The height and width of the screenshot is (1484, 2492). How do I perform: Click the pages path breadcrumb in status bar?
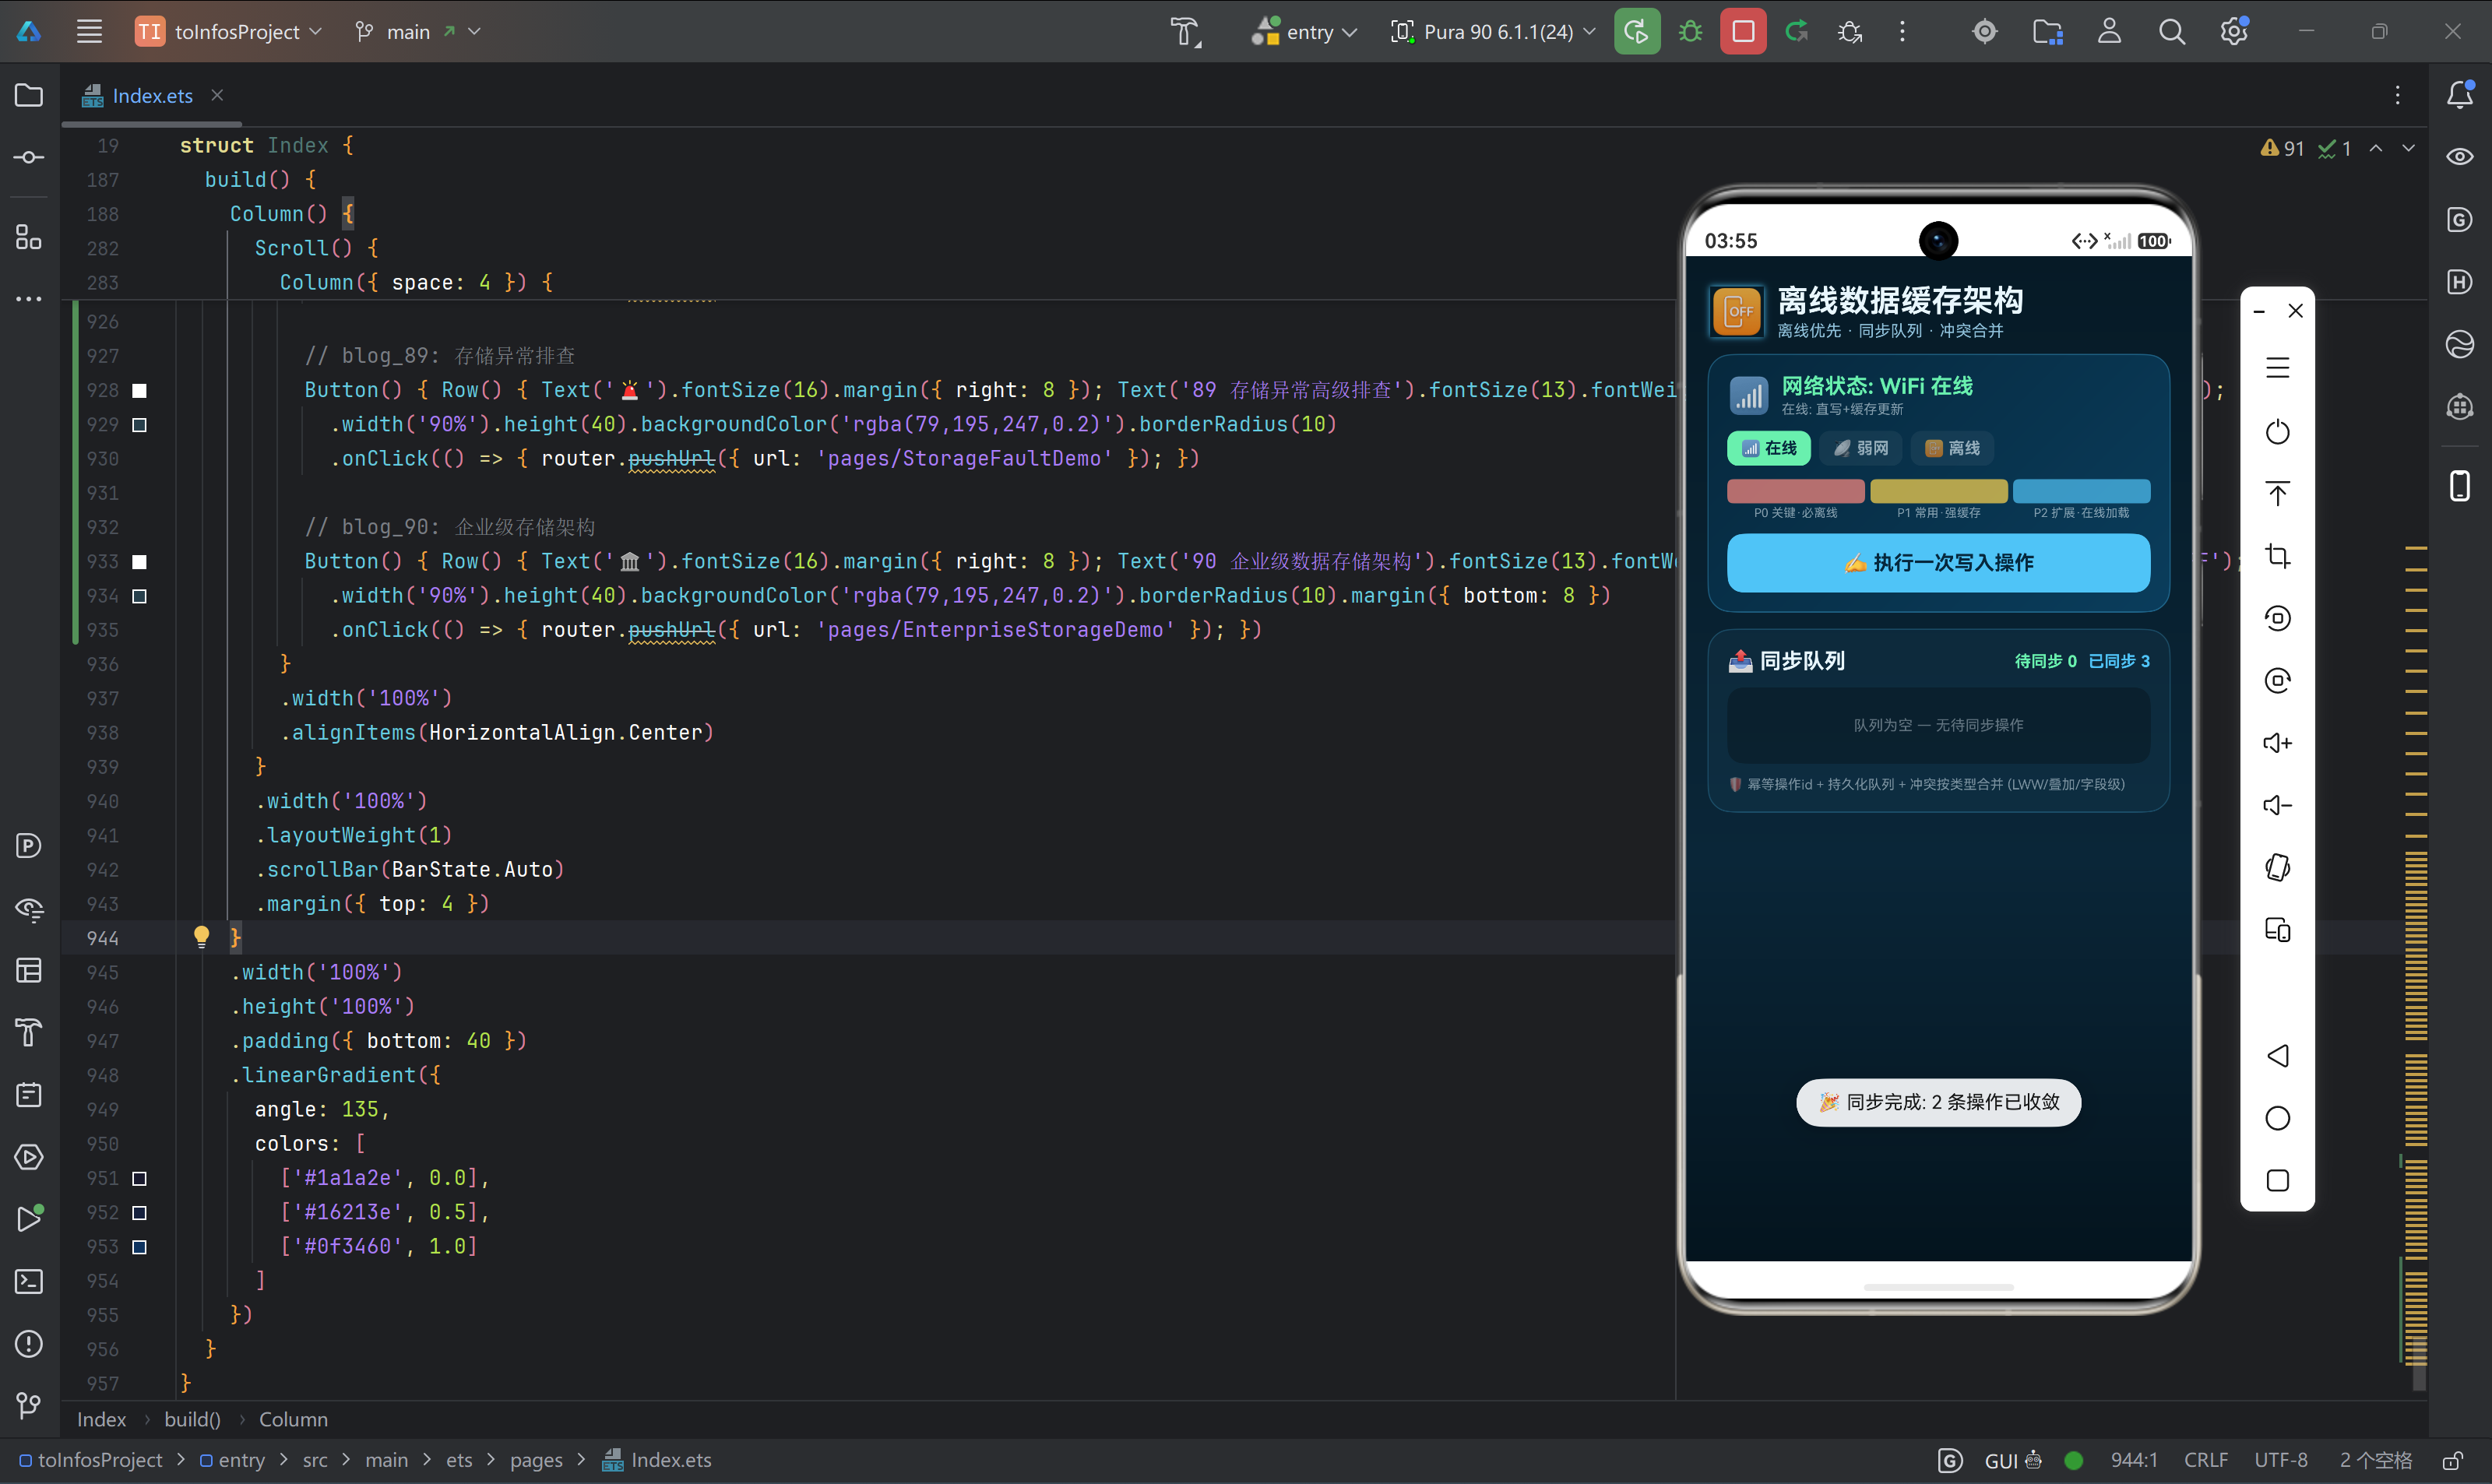[536, 1460]
